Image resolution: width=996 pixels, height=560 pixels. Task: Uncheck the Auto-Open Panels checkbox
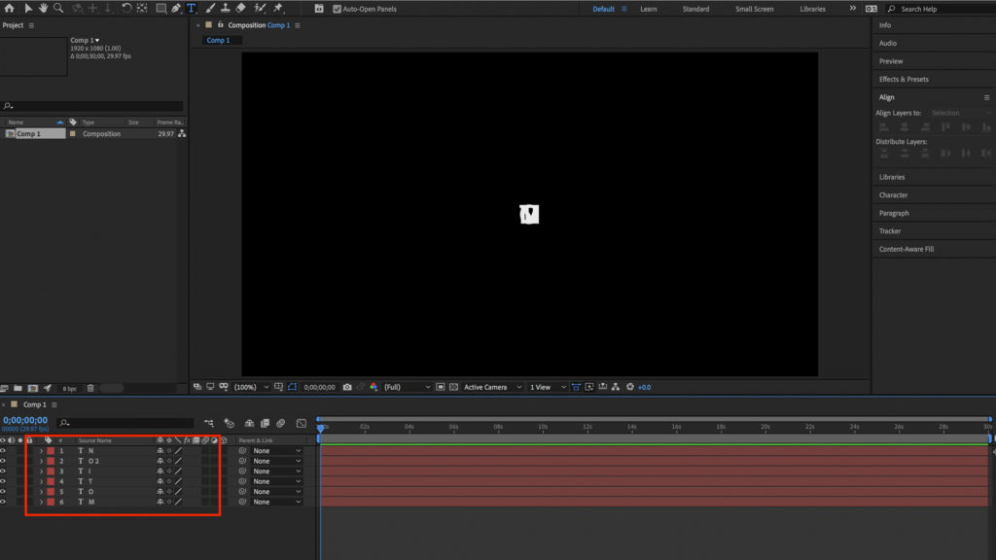coord(337,9)
